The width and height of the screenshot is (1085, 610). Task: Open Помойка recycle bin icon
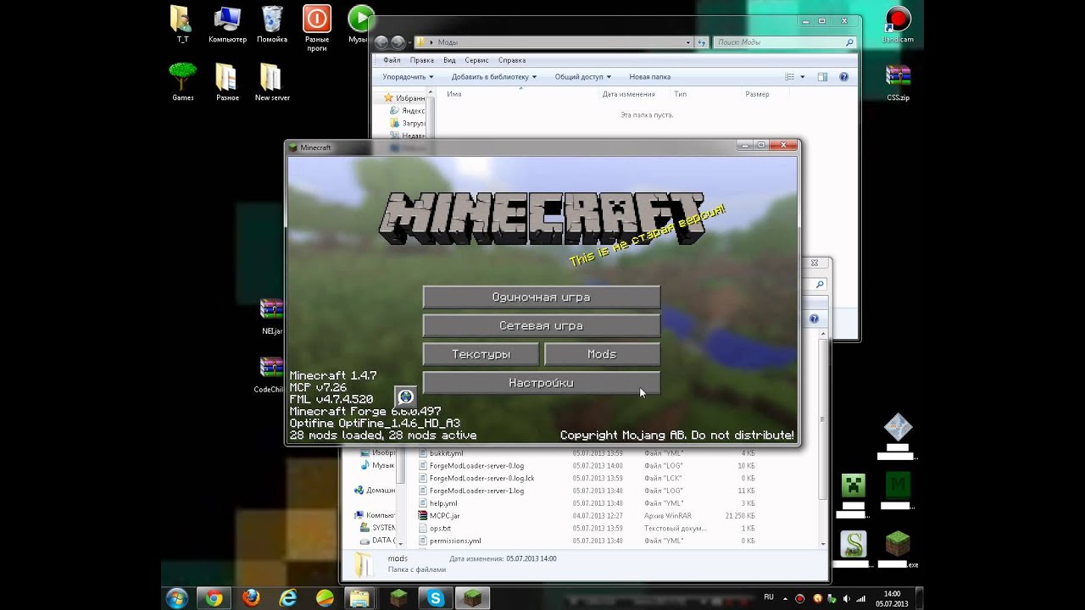[272, 24]
